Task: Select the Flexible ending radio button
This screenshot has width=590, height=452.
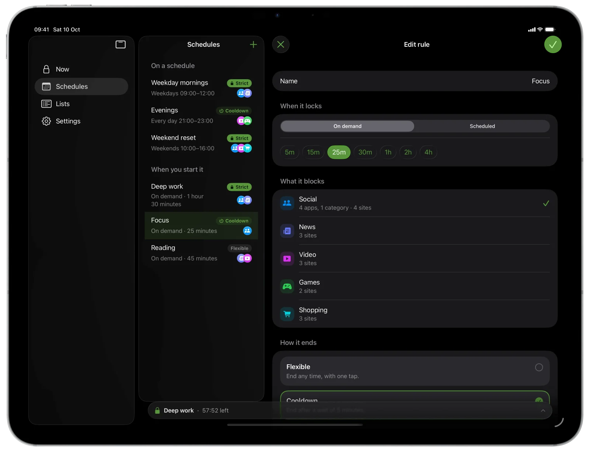Action: [539, 367]
